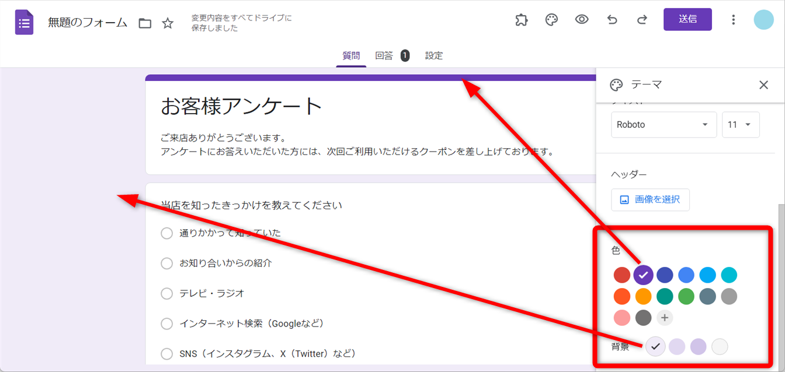Click the redo arrow icon
Screen dimensions: 785x372
(x=642, y=20)
